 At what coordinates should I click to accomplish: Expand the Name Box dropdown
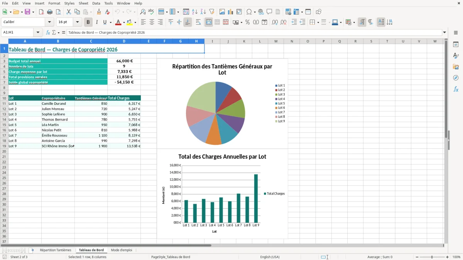[x=38, y=32]
